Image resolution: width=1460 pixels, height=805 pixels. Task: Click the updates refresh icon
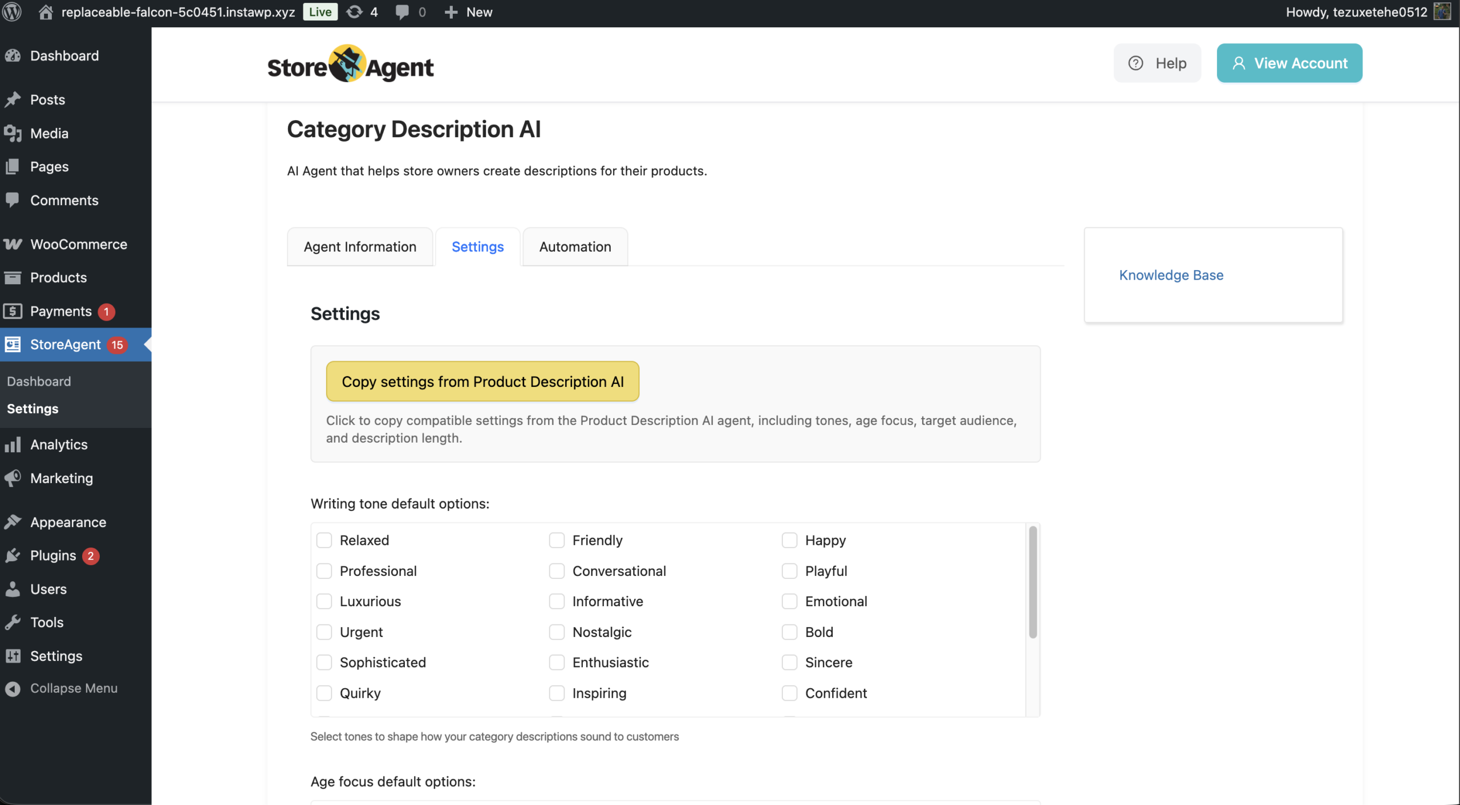click(354, 12)
